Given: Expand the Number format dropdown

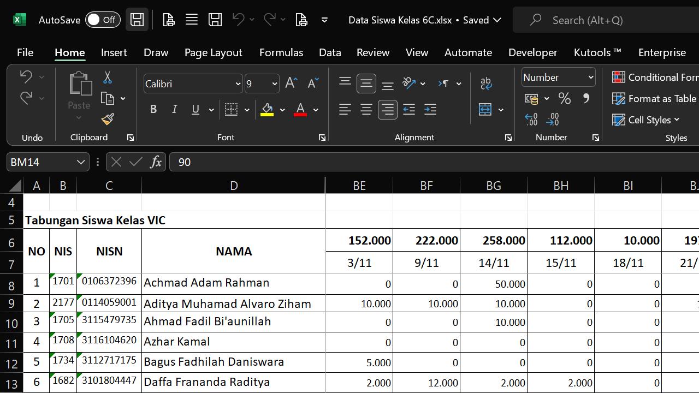Looking at the screenshot, I should point(590,78).
